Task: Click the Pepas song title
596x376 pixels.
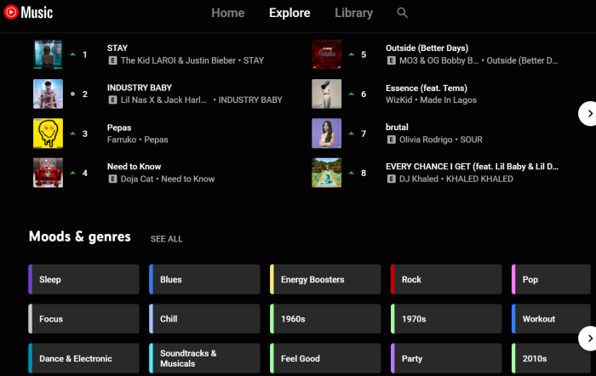Action: [119, 128]
